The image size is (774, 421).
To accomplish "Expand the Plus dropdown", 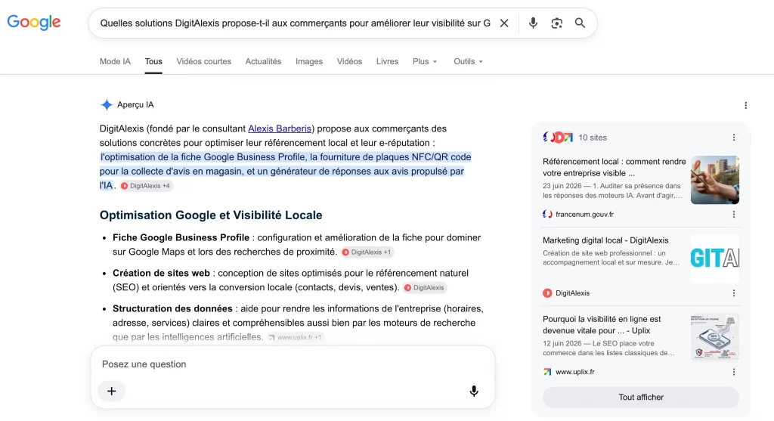I will (425, 62).
